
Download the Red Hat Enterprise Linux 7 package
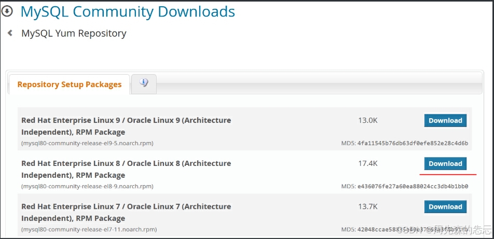(445, 207)
